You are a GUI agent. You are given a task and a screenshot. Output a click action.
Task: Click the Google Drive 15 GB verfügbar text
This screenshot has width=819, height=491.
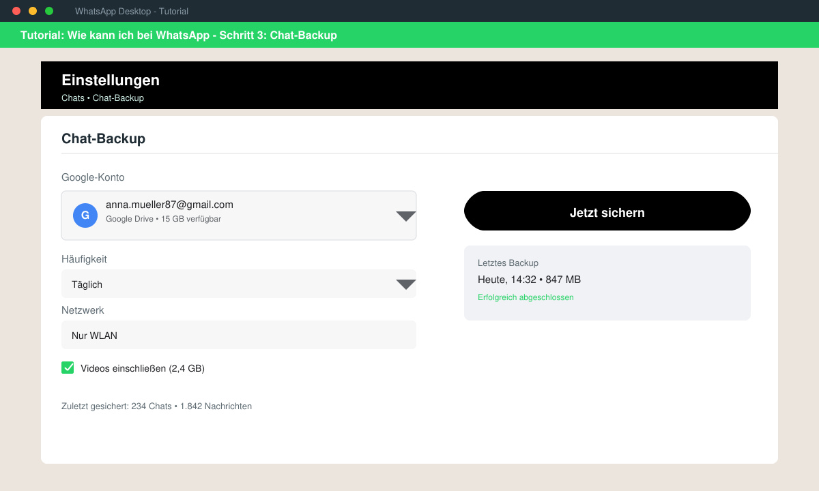163,219
